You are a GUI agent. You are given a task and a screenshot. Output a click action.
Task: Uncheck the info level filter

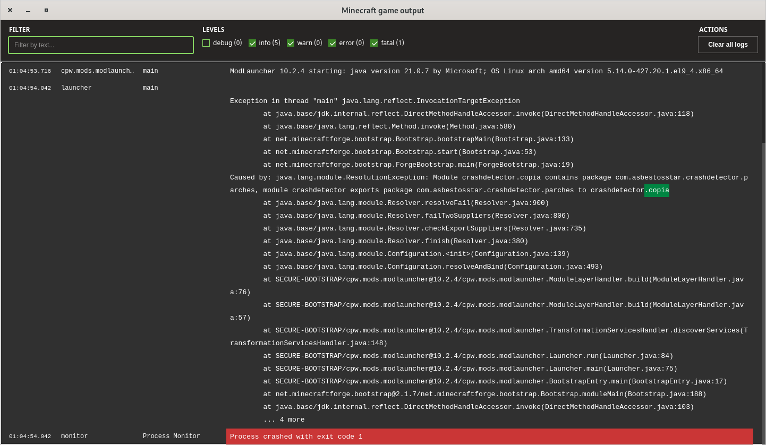coord(252,43)
